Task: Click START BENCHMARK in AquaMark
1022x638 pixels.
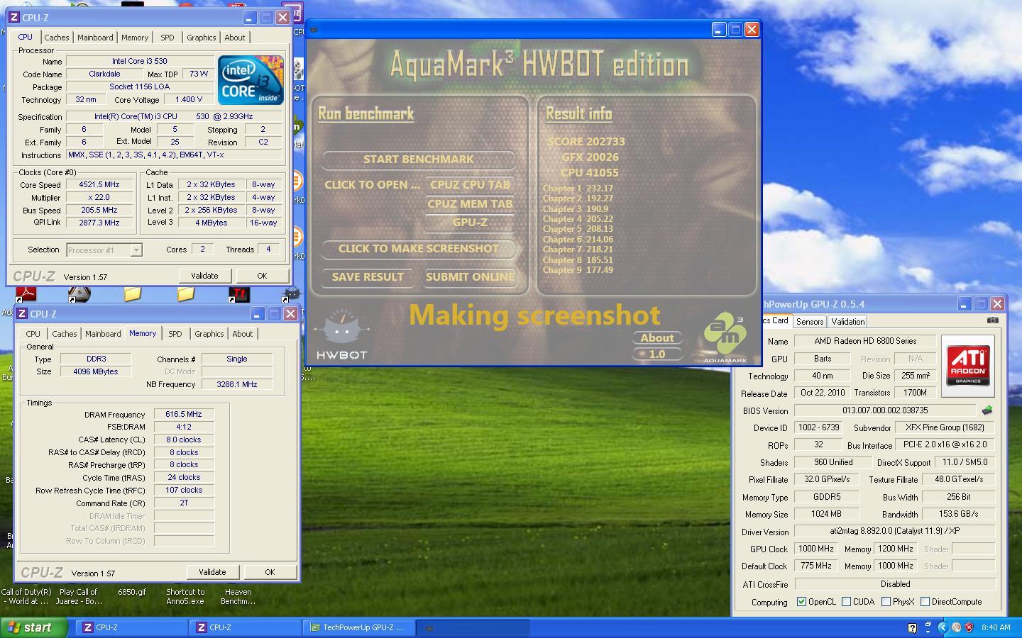Action: tap(419, 159)
